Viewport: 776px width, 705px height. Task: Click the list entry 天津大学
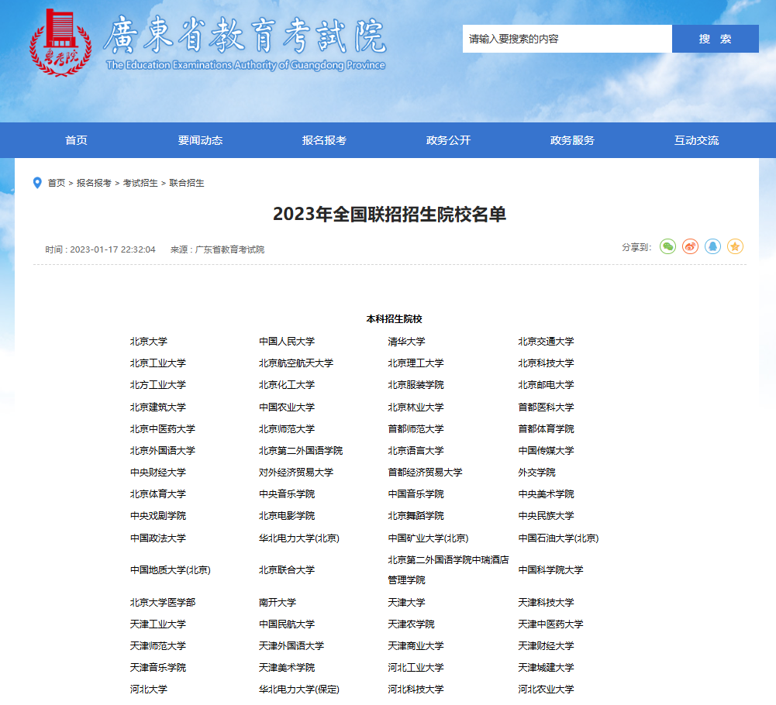[x=406, y=603]
